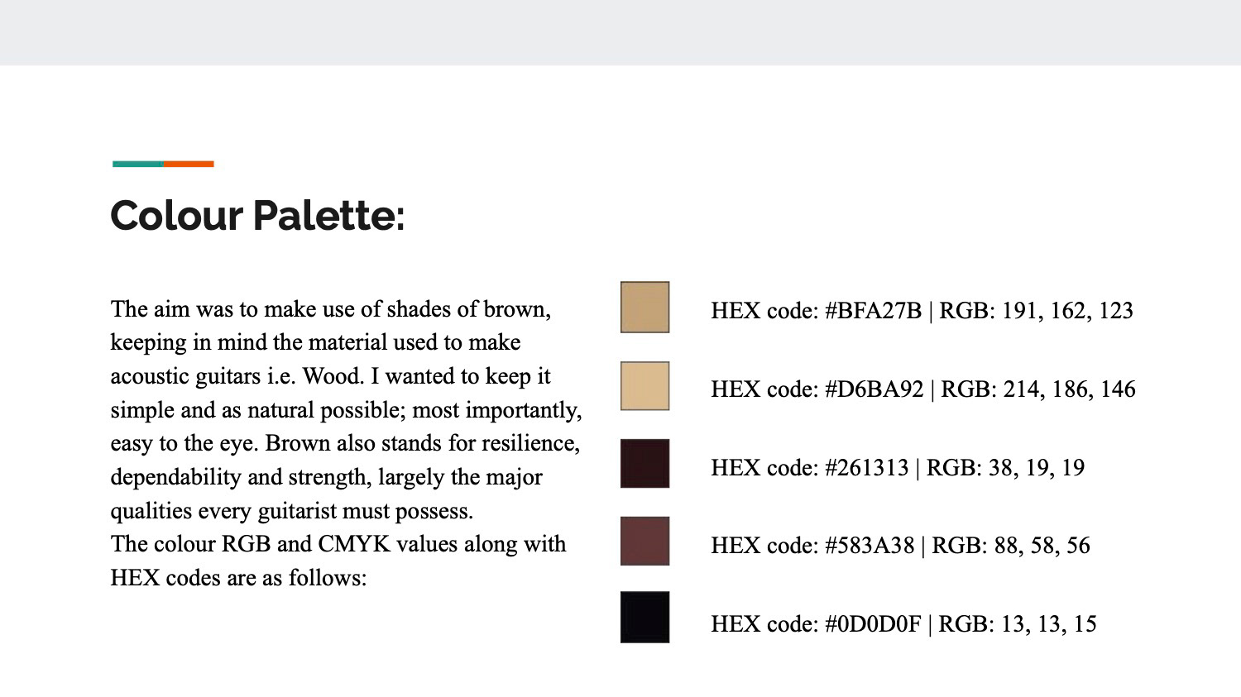Click the 'RGB: 13, 13, 15' value
The image size is (1241, 697).
[x=1018, y=624]
